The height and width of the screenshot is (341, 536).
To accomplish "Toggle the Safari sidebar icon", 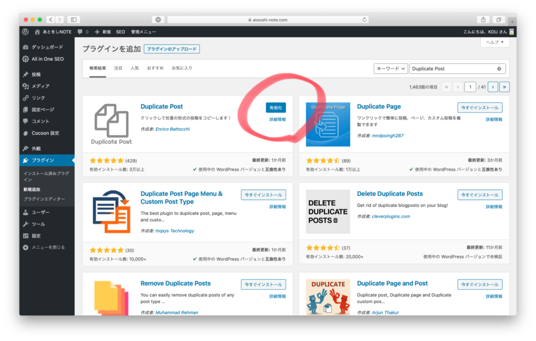I will point(73,20).
